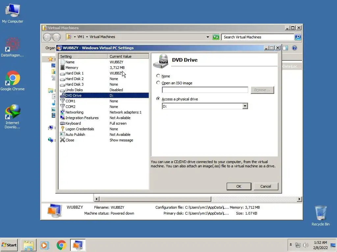
Task: Select the Memory setting row
Action: [x=104, y=68]
